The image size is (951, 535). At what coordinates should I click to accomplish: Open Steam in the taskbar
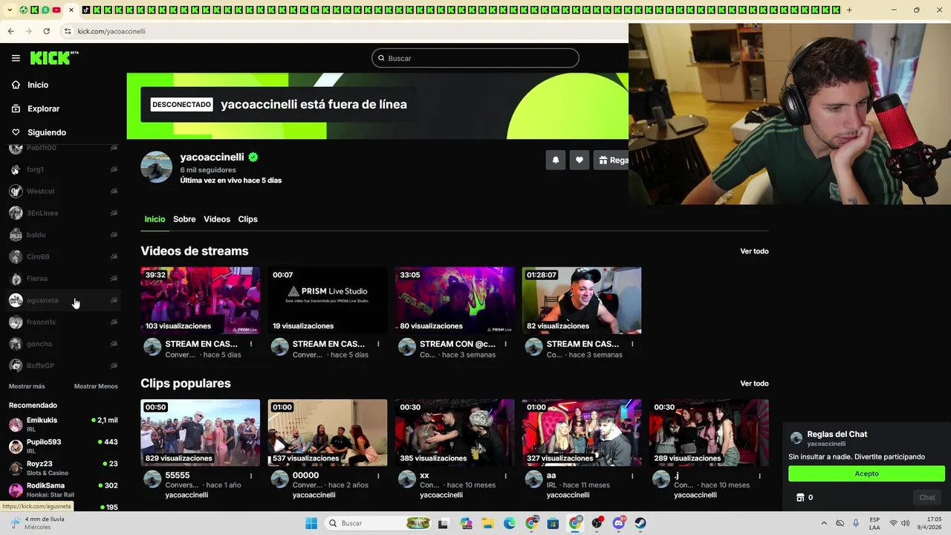pyautogui.click(x=640, y=523)
